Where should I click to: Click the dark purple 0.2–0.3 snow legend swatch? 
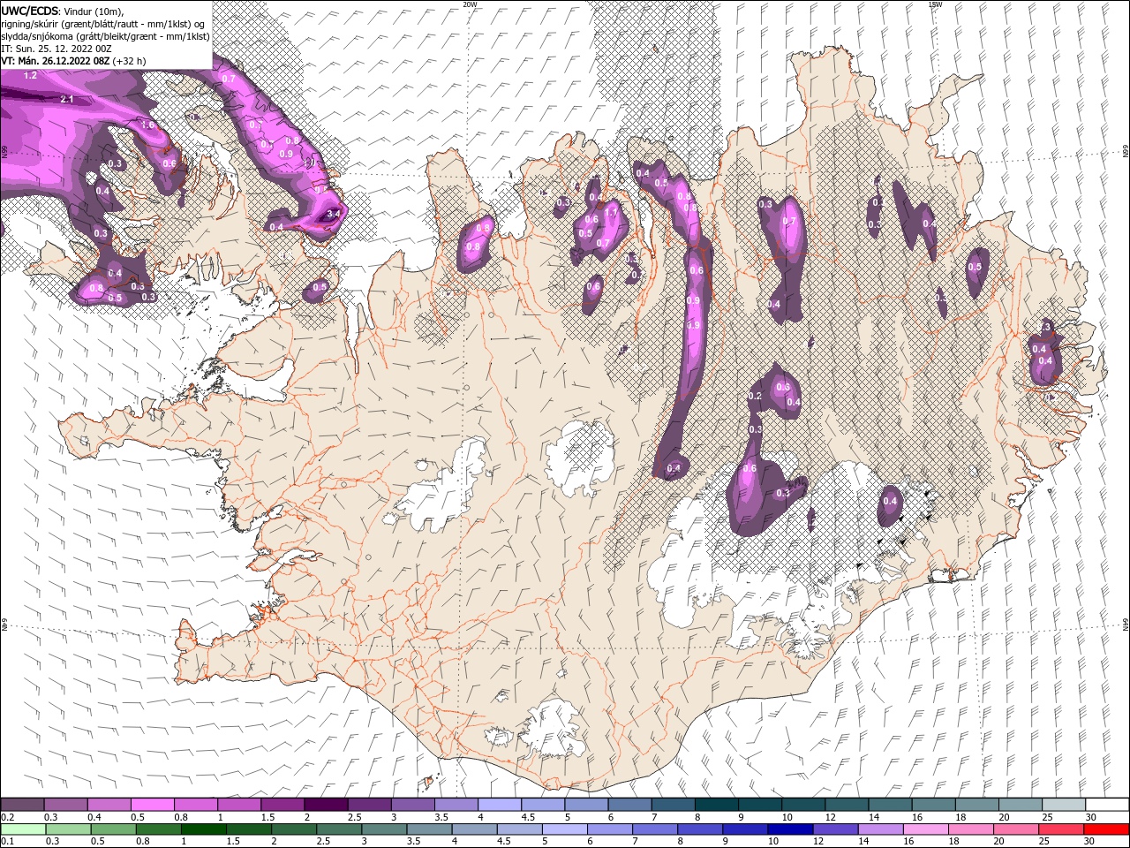tap(22, 804)
